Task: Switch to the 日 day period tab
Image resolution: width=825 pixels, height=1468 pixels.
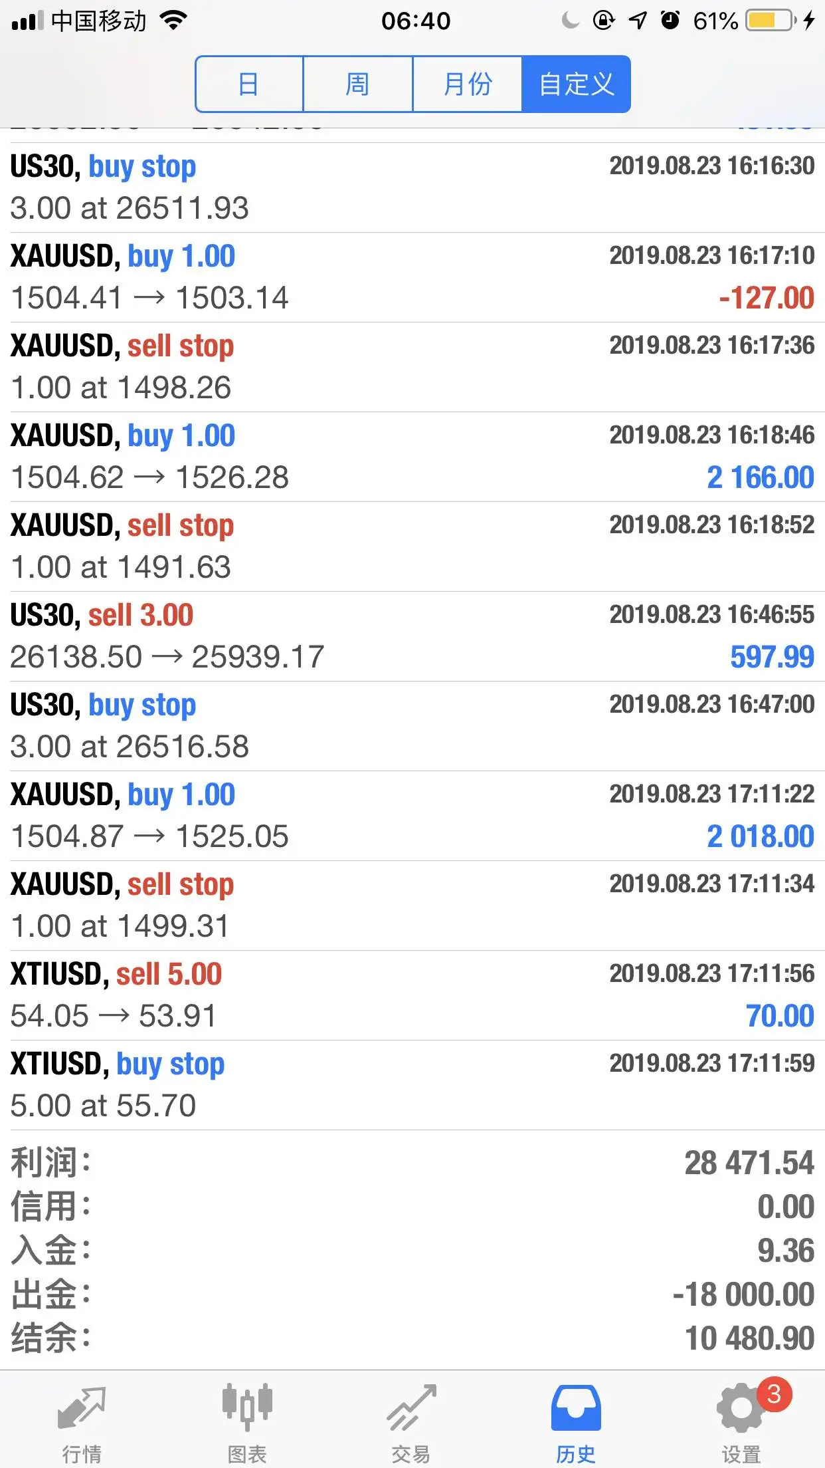Action: (x=249, y=84)
